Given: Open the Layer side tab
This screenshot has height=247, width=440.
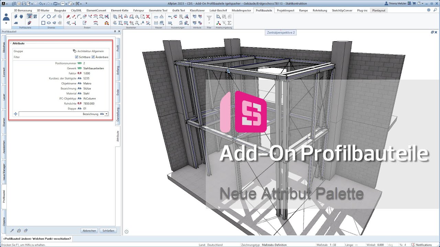Looking at the screenshot, I should (x=4, y=97).
